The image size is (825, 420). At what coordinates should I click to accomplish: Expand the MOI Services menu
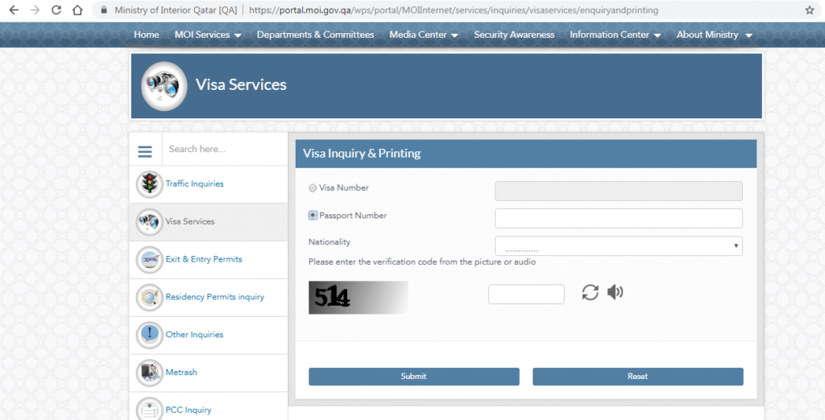(x=208, y=35)
